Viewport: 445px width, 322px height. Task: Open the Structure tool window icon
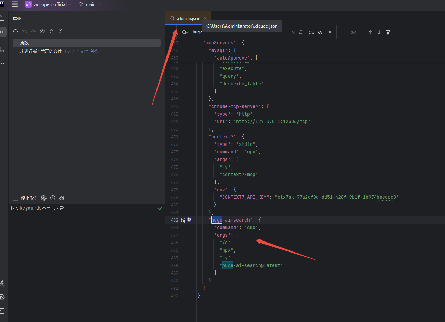(2, 50)
